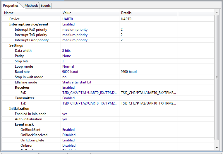
Task: Click the Details column header
Action: point(148,13)
